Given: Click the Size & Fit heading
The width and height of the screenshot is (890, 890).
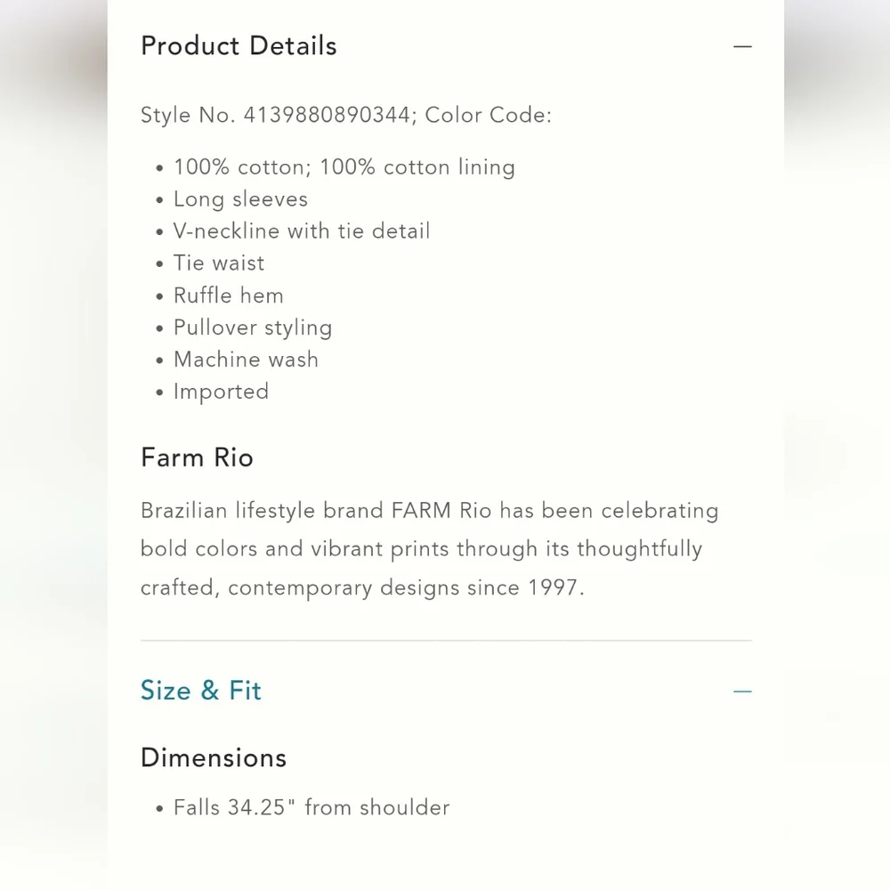Looking at the screenshot, I should tap(201, 691).
